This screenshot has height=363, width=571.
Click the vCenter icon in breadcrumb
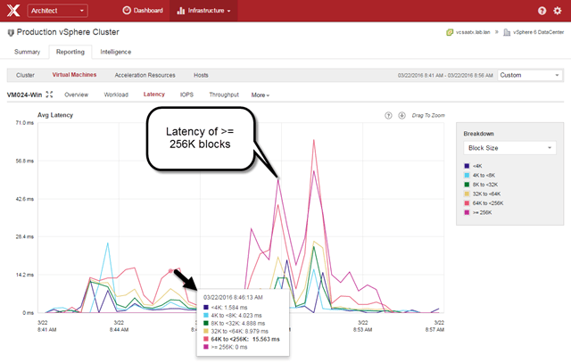pos(450,32)
